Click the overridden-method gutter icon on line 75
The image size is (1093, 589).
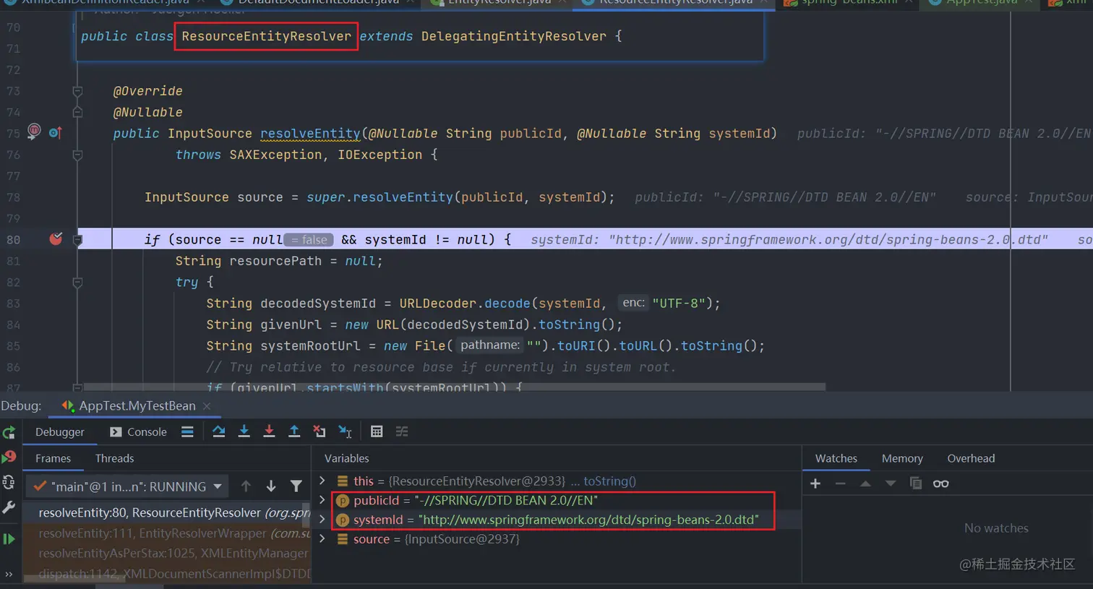[x=56, y=132]
